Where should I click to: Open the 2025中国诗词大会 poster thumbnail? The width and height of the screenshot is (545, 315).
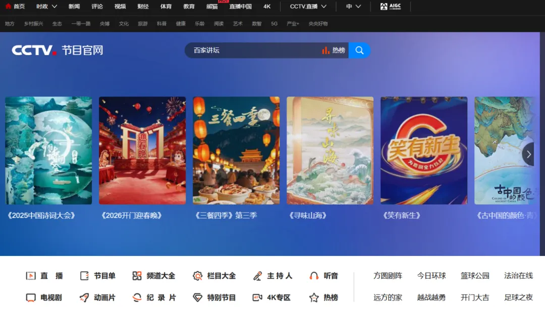click(x=48, y=150)
